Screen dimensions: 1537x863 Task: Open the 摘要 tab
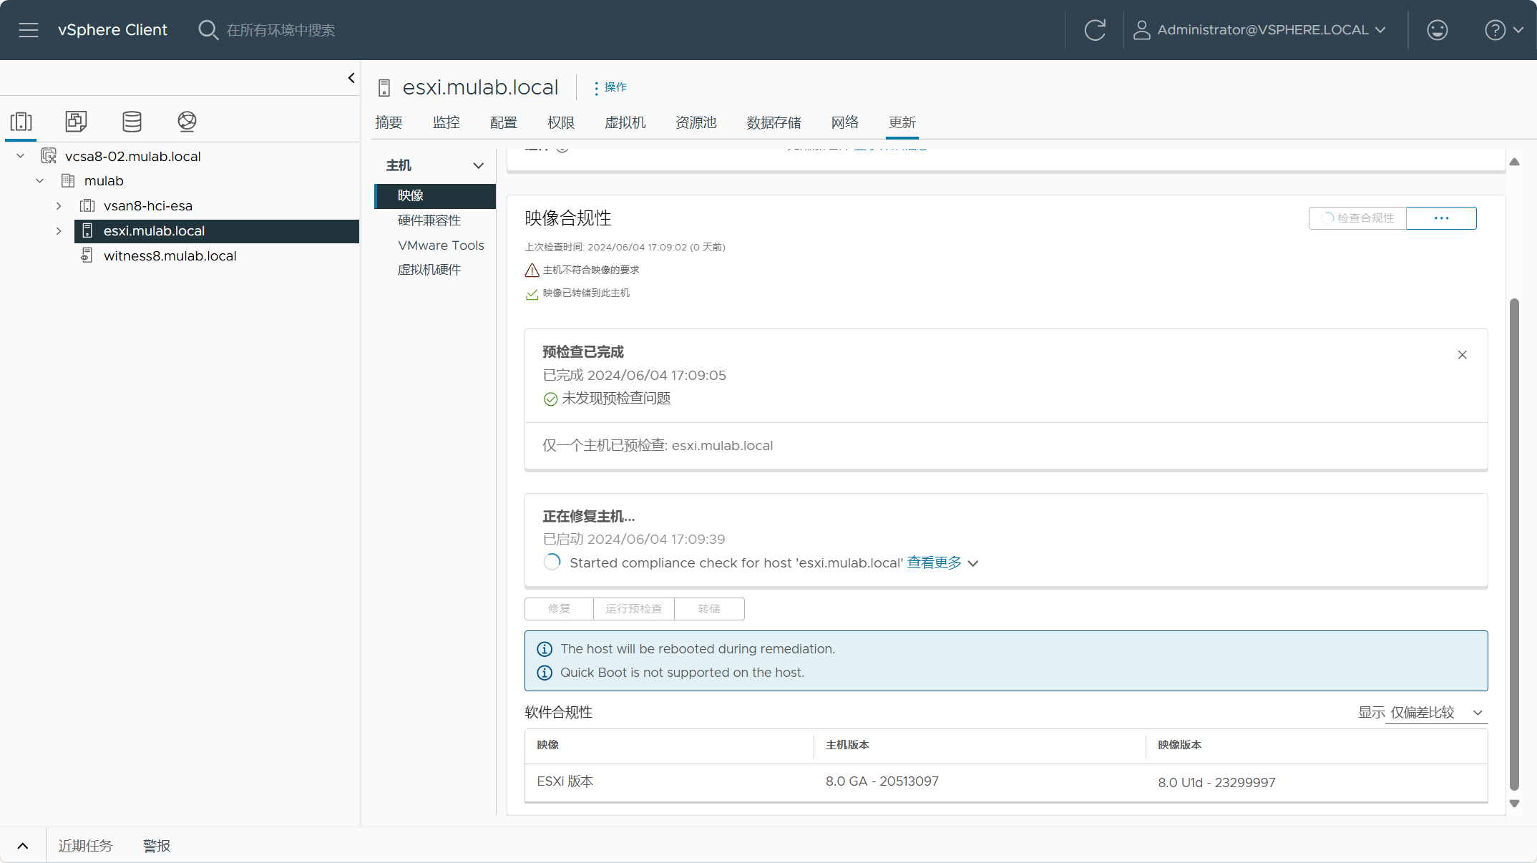point(389,122)
